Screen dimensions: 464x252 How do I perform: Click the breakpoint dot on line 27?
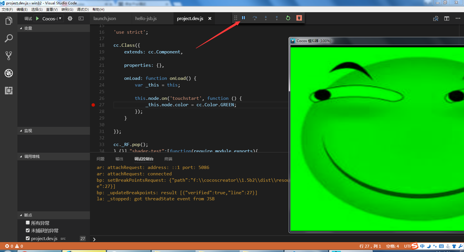coord(93,105)
